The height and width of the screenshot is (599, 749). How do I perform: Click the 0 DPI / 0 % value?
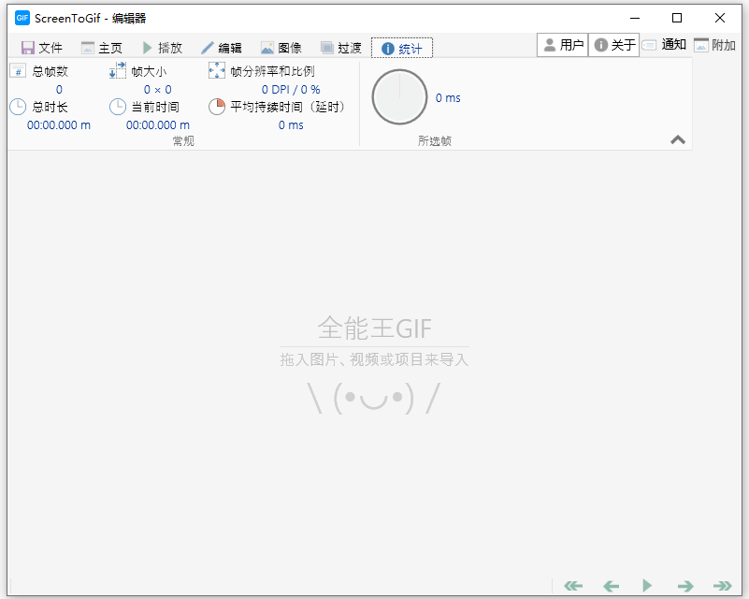tap(291, 90)
